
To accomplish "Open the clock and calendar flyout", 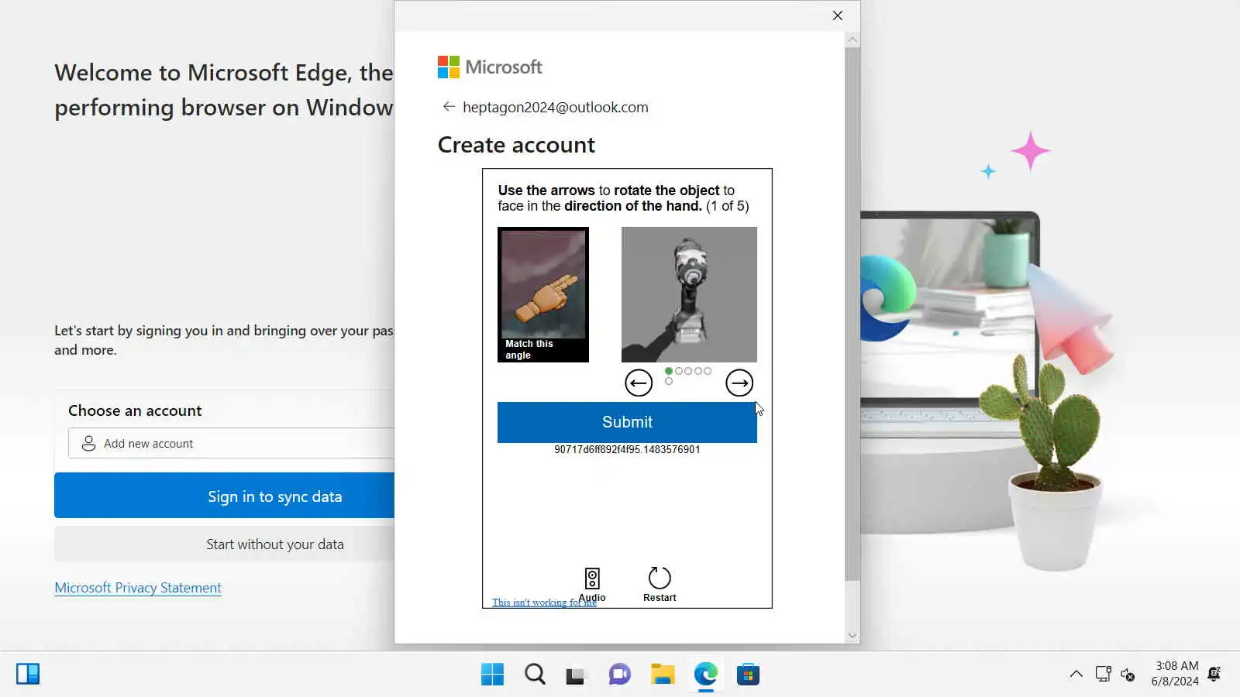I will (x=1176, y=674).
